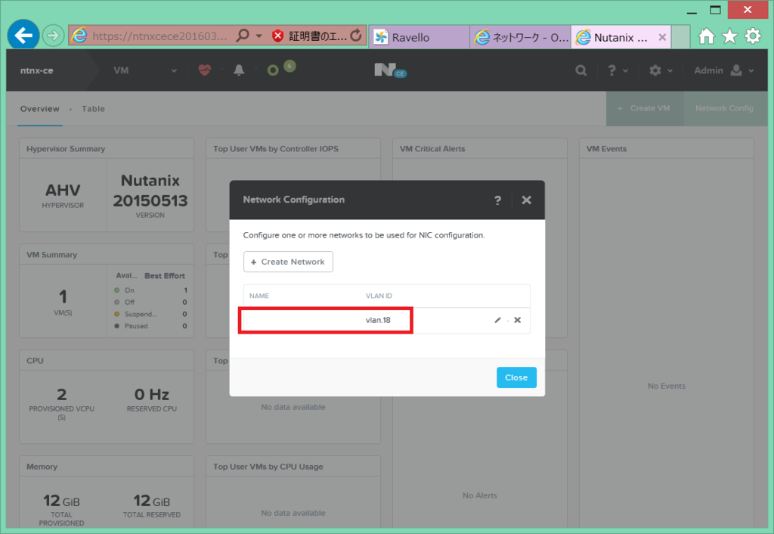
Task: Close the Nutanix browser tab
Action: pyautogui.click(x=662, y=37)
